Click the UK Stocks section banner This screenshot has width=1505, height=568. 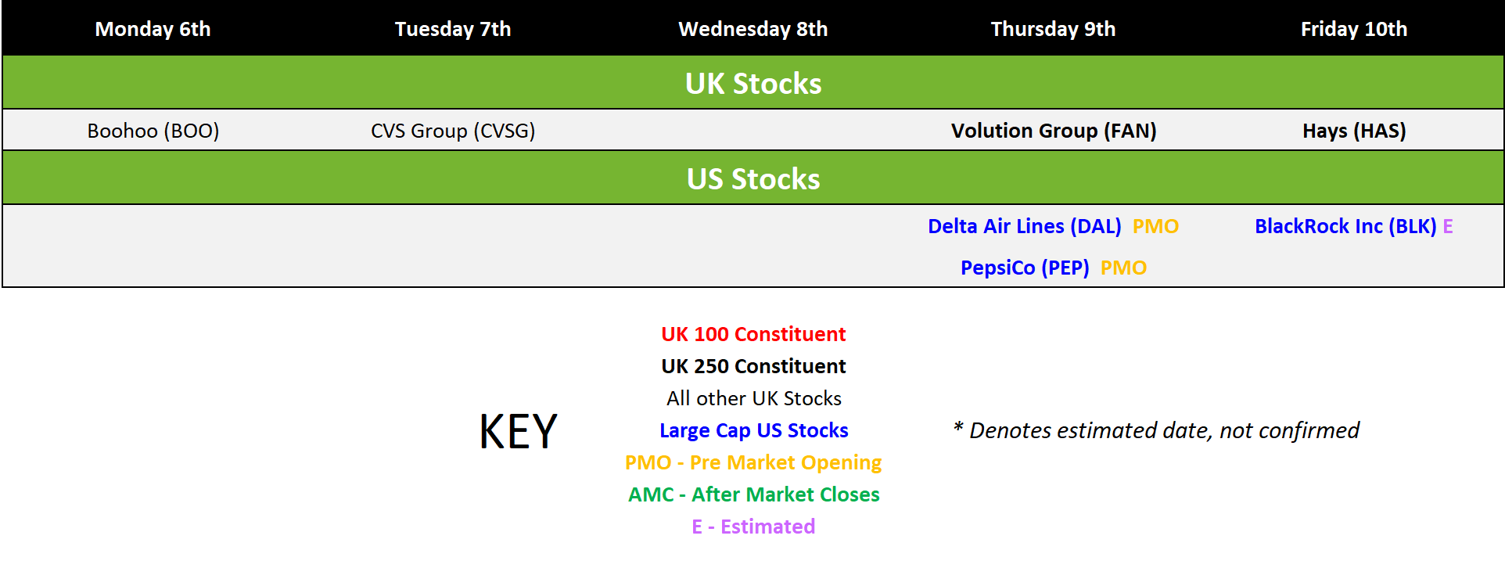point(753,83)
